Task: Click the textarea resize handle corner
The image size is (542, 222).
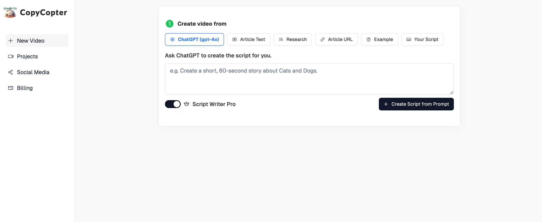Action: 451,93
